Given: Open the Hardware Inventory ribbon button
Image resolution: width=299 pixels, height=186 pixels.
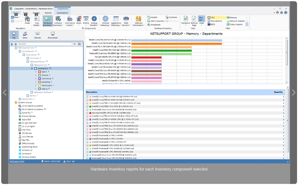Looking at the screenshot, I should click(47, 21).
